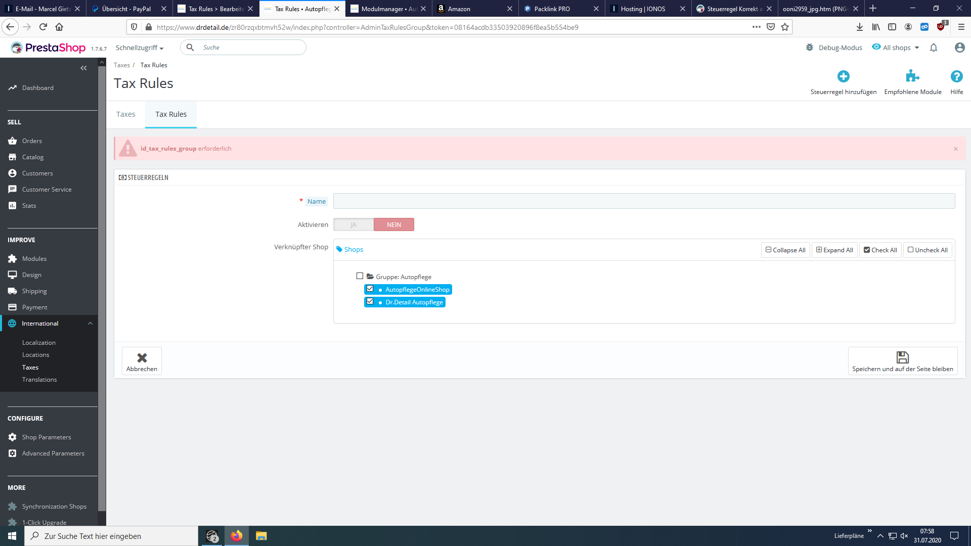
Task: Click the Empfohlene Module puzzle icon
Action: click(912, 77)
